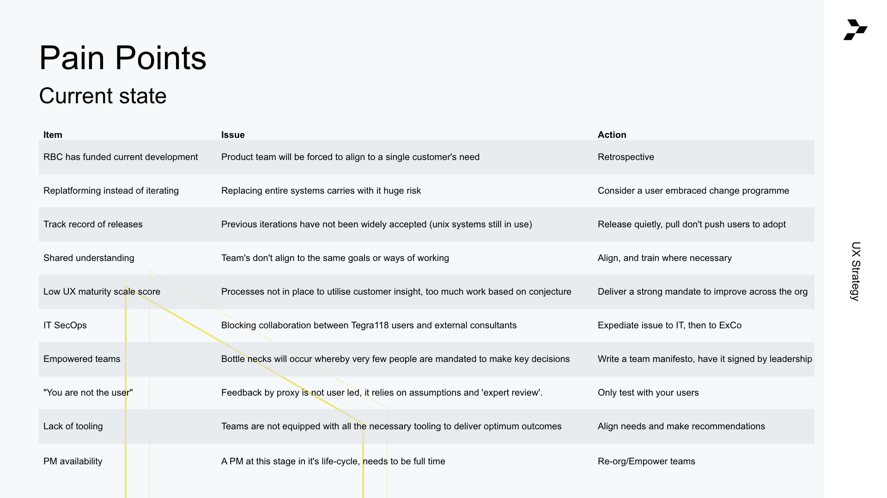887x498 pixels.
Task: Click the Track record of releases row item
Action: click(x=93, y=225)
